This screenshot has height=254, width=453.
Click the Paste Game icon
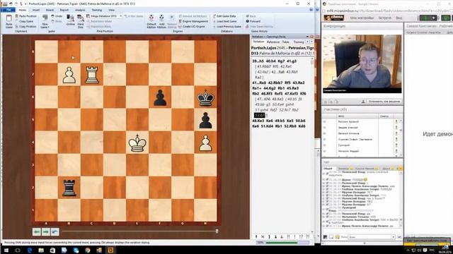[9, 20]
